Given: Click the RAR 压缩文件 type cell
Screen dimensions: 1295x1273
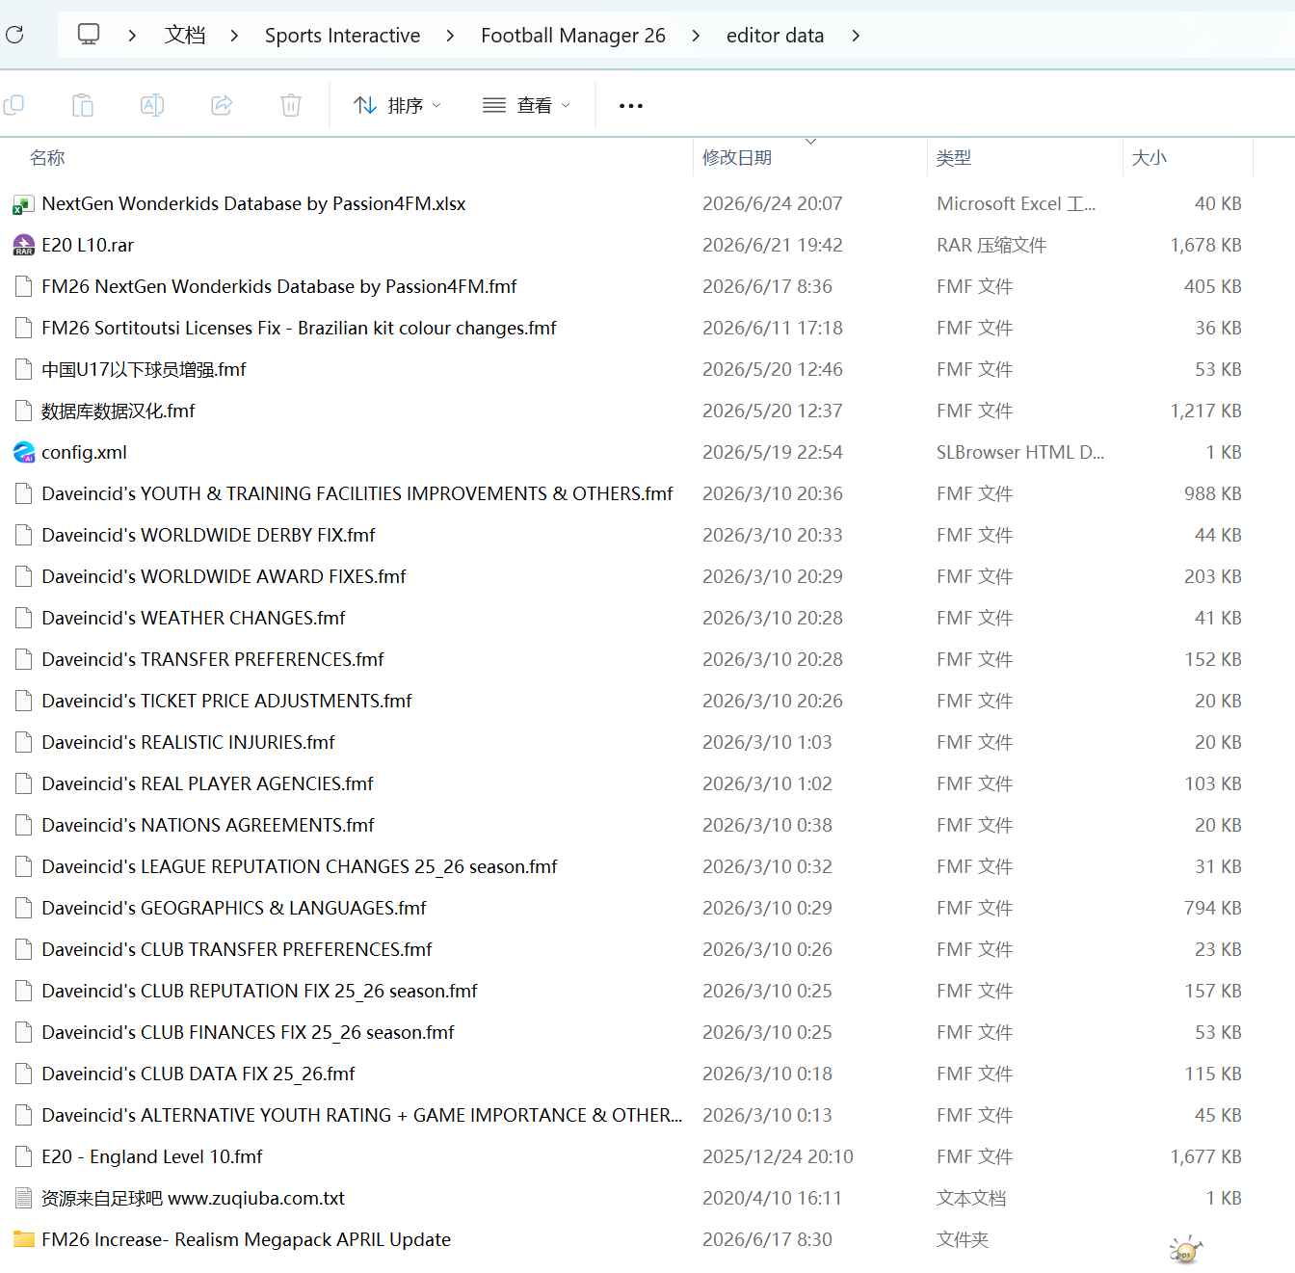Looking at the screenshot, I should point(991,246).
